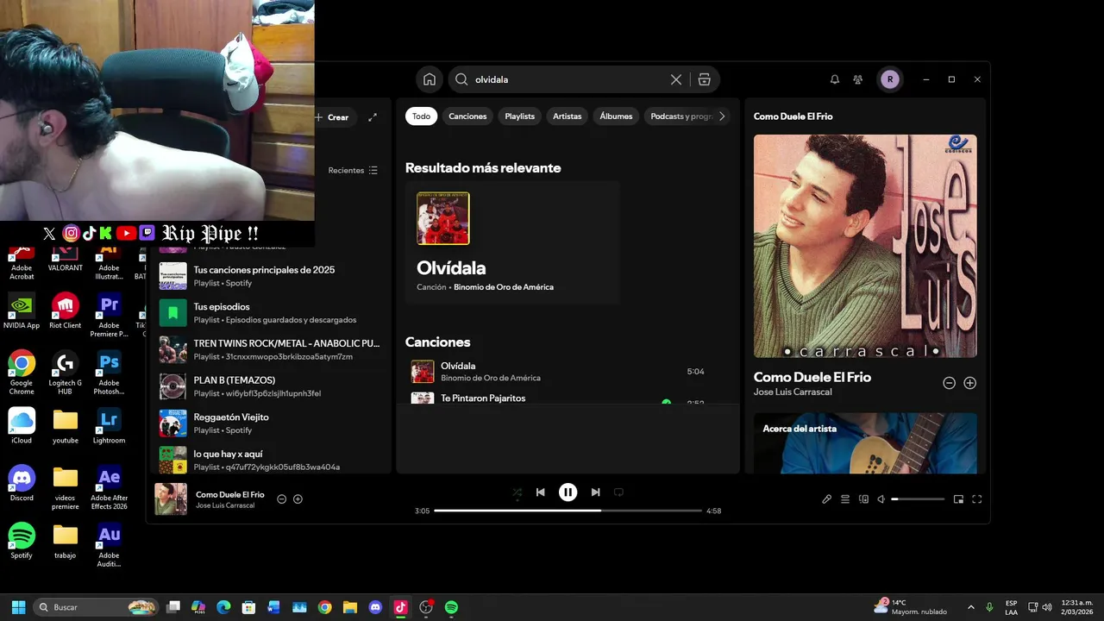Open the profile R account menu

(890, 79)
